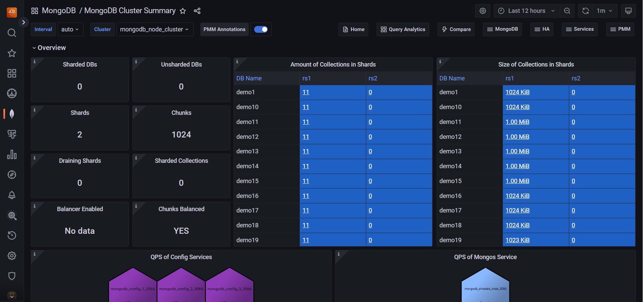Go to Query Analytics
Image resolution: width=643 pixels, height=302 pixels.
[x=403, y=29]
